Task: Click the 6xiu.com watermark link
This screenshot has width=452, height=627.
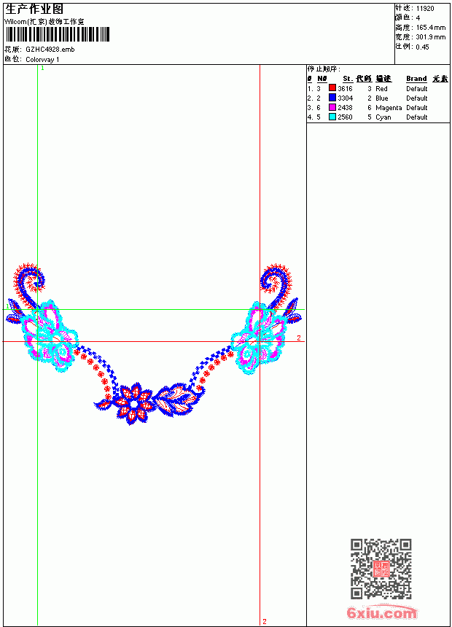Action: coord(381,612)
